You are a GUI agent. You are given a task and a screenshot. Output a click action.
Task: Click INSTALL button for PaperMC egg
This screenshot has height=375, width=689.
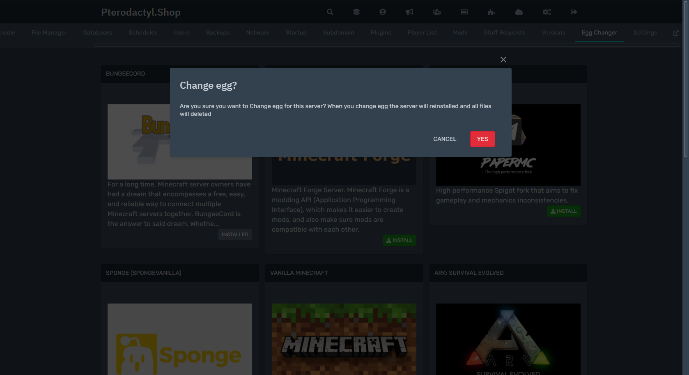[x=563, y=211]
